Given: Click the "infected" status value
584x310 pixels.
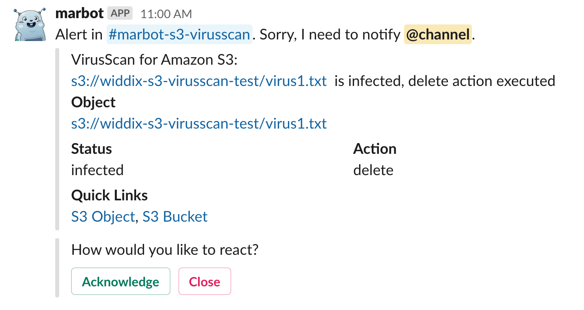Looking at the screenshot, I should 97,170.
